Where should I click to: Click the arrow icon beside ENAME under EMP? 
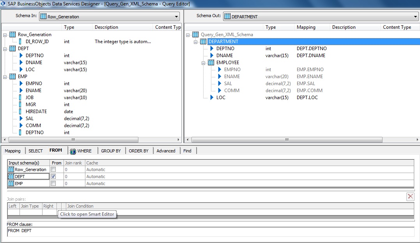(x=21, y=90)
